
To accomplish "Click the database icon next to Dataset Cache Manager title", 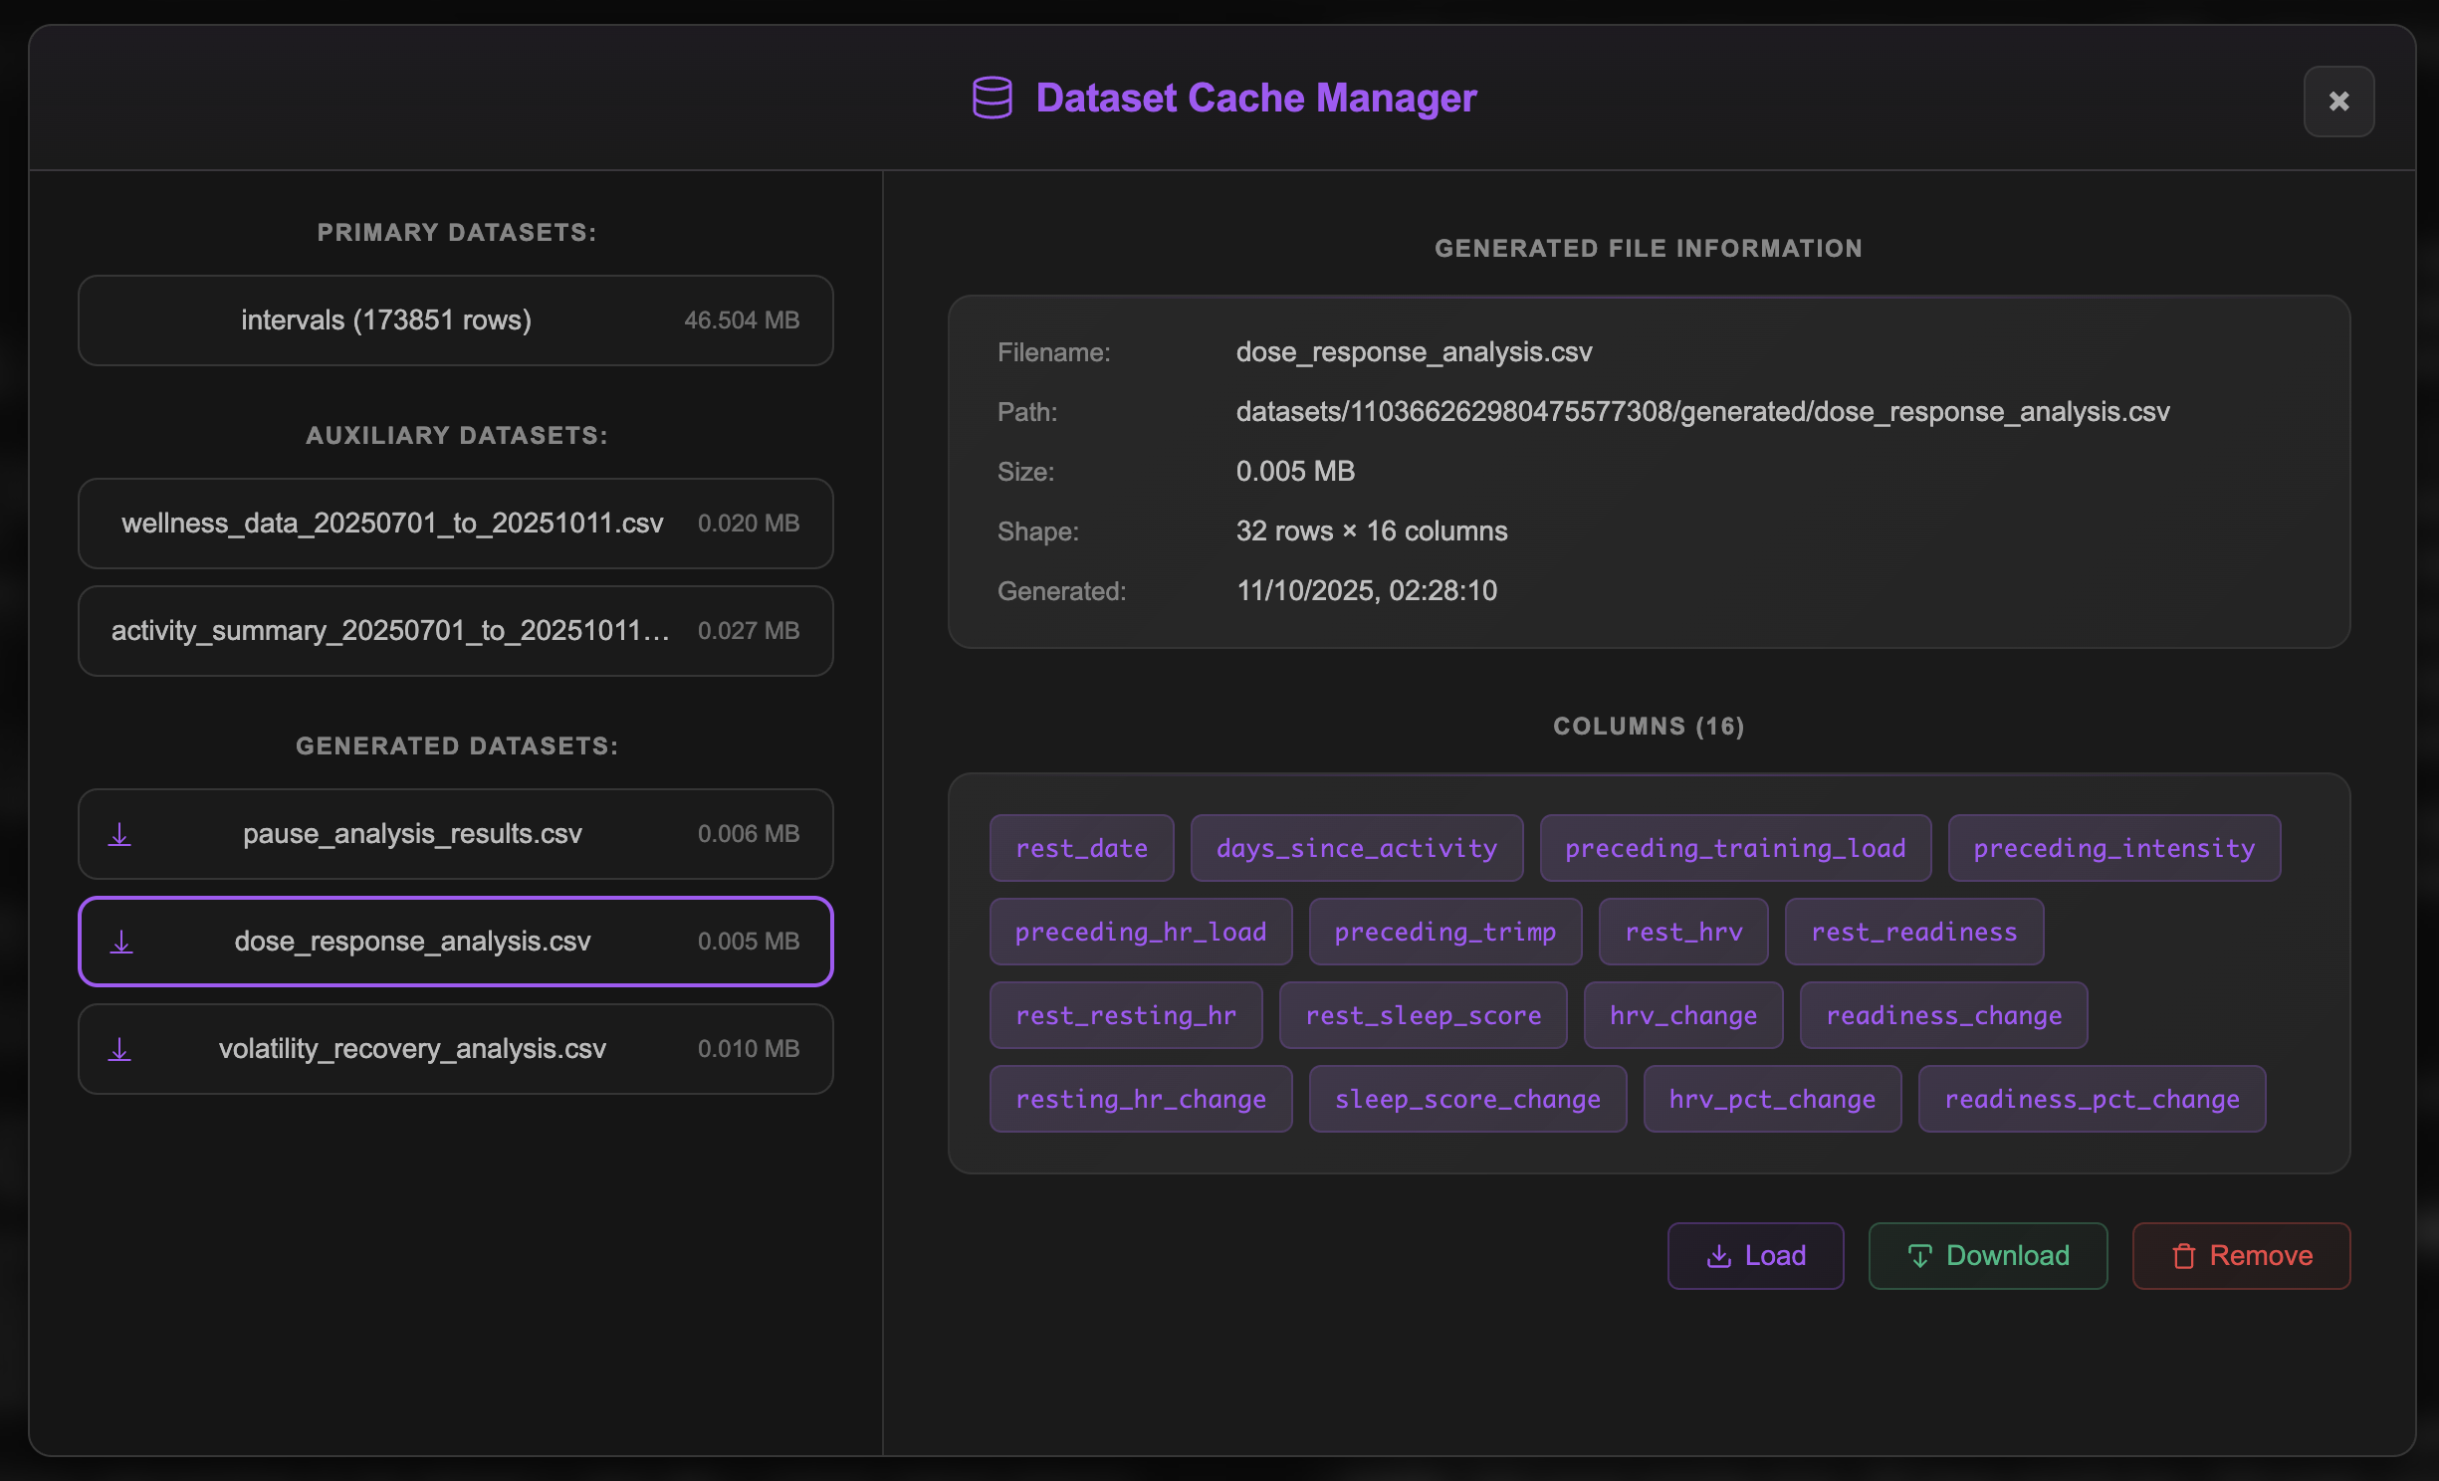I will pyautogui.click(x=993, y=98).
